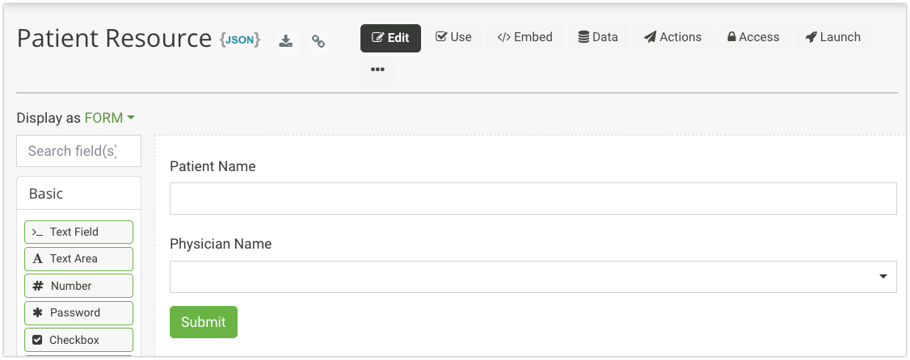
Task: Open the Physician Name select dropdown
Action: pos(533,277)
